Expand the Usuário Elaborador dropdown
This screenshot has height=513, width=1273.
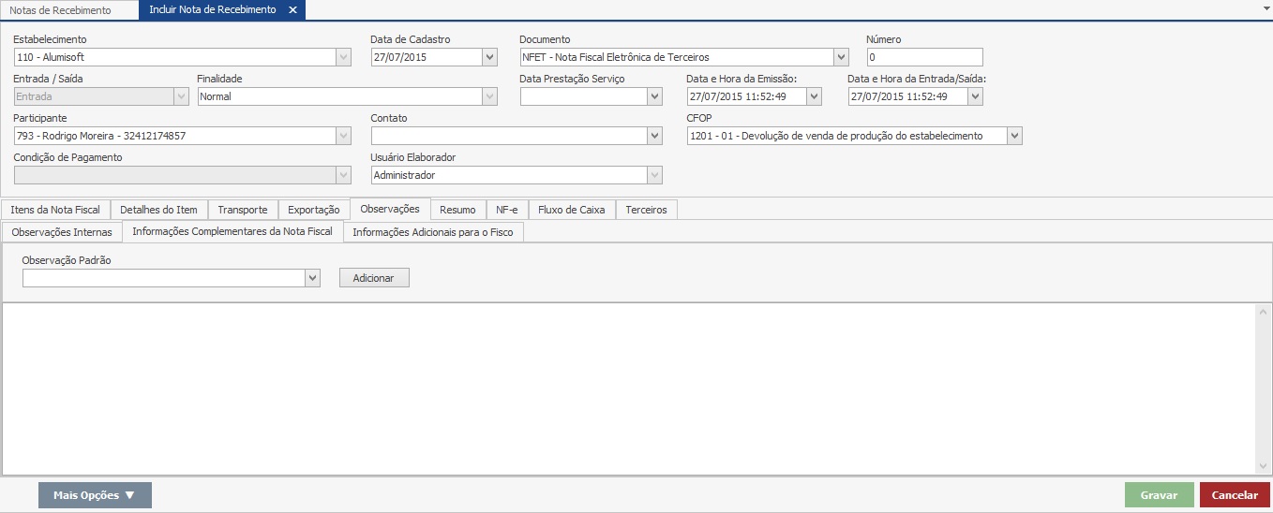[x=654, y=175]
